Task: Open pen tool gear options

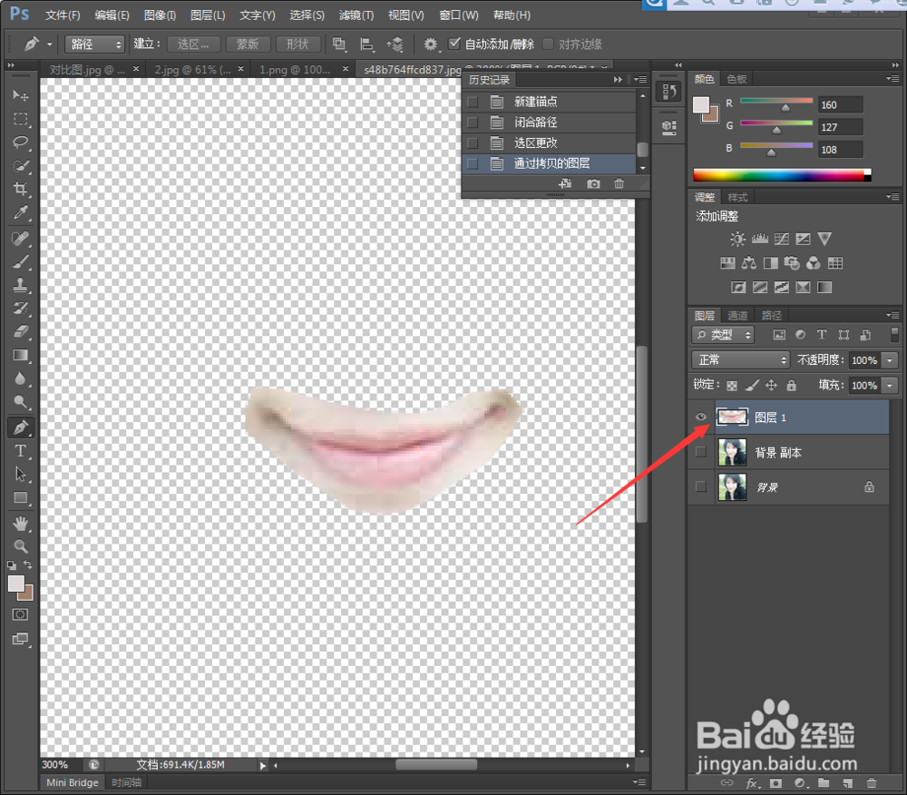Action: 430,44
